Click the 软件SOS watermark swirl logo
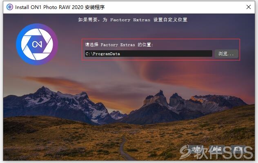The height and width of the screenshot is (163, 258). coord(185,152)
